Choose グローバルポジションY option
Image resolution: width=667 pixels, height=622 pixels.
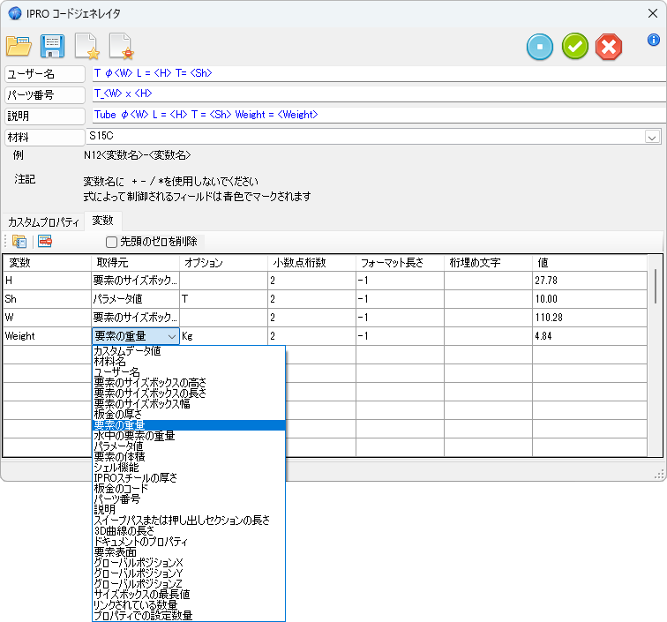point(189,573)
